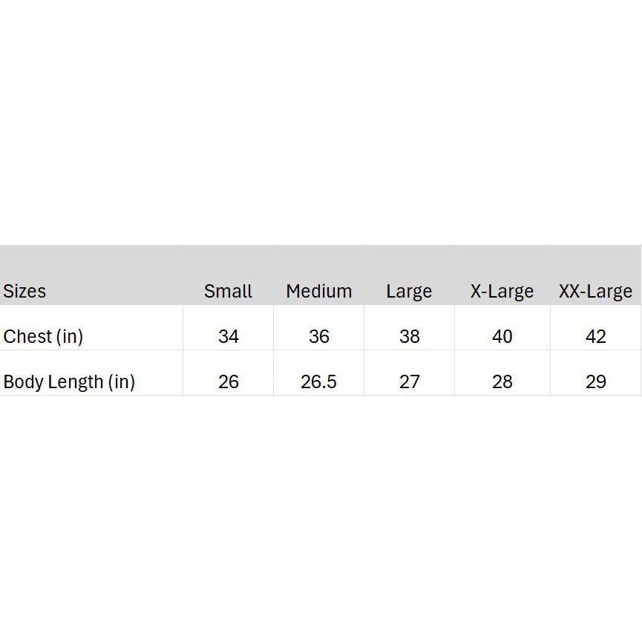This screenshot has width=642, height=642.
Task: Click the Large column header
Action: (409, 291)
